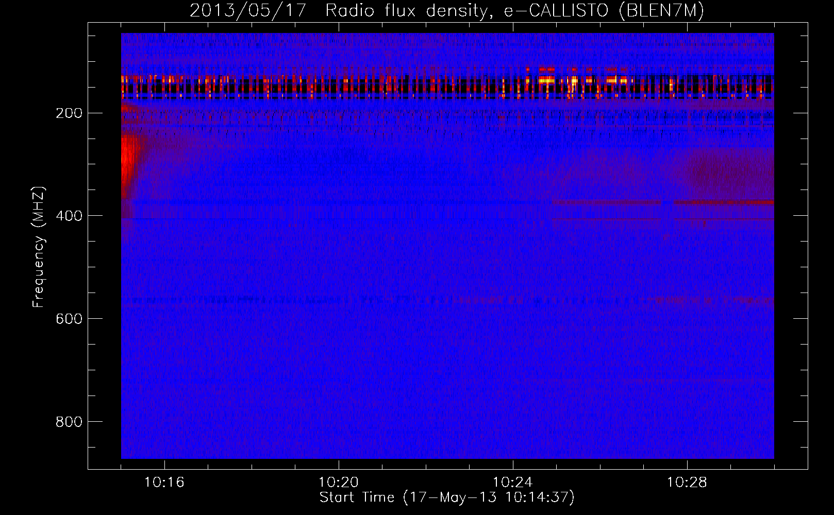This screenshot has width=834, height=515.
Task: Click the '10:16' time tick label
Action: point(164,482)
